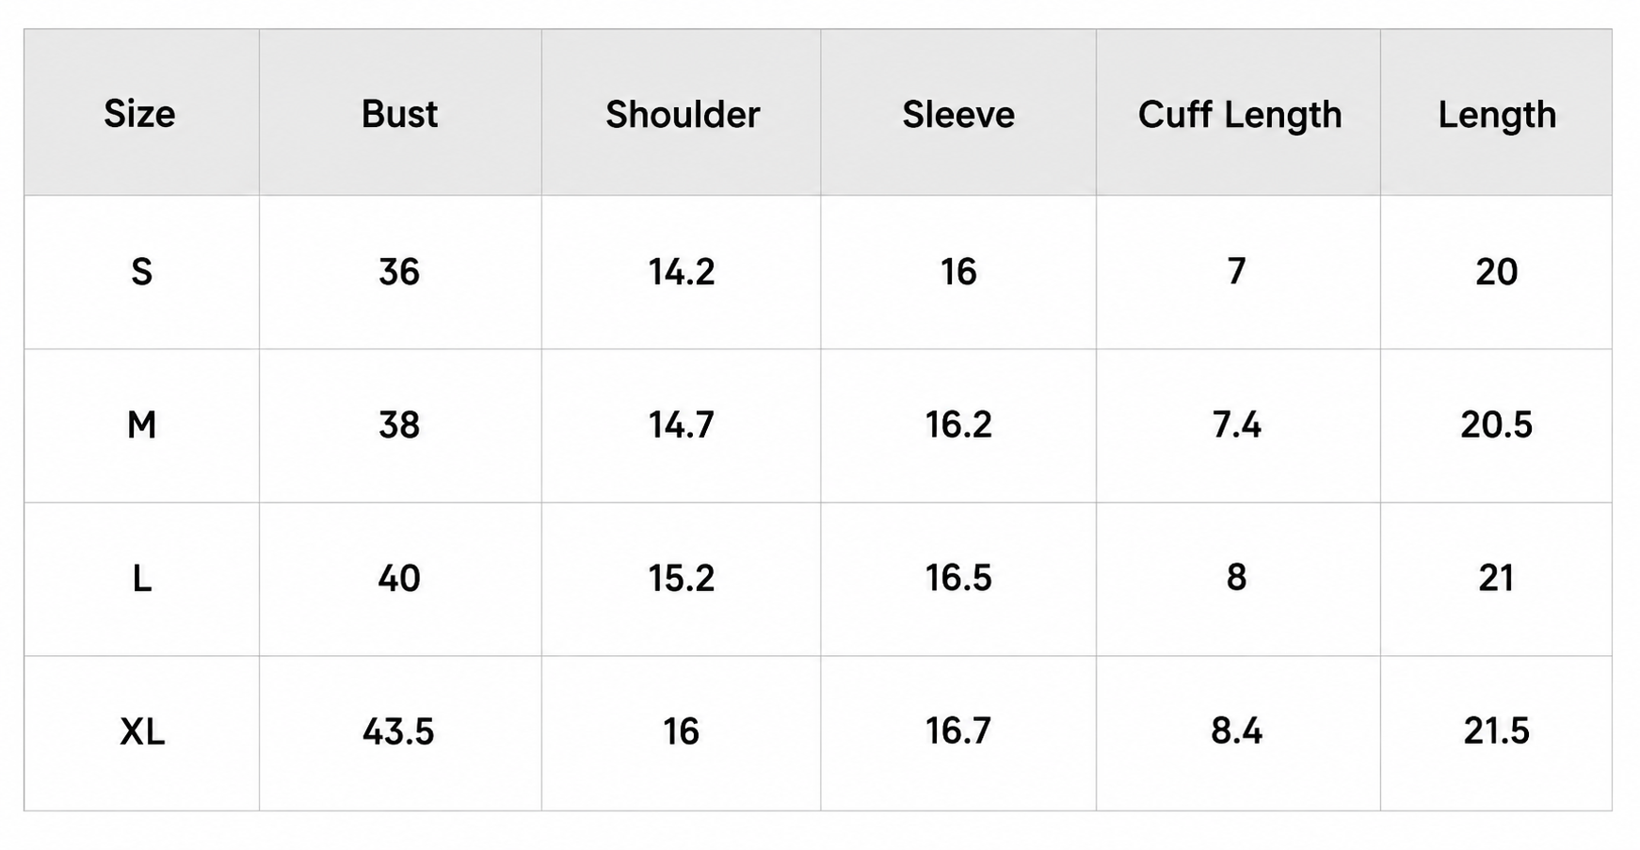Select the Cuff Length header cell
Screen dimensions: 1640x850
point(1239,115)
